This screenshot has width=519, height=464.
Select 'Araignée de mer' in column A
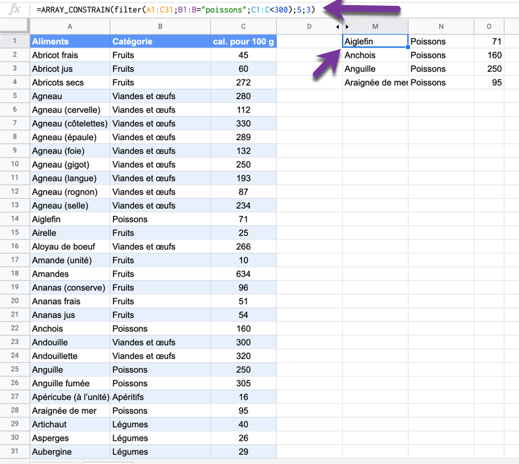[70, 410]
